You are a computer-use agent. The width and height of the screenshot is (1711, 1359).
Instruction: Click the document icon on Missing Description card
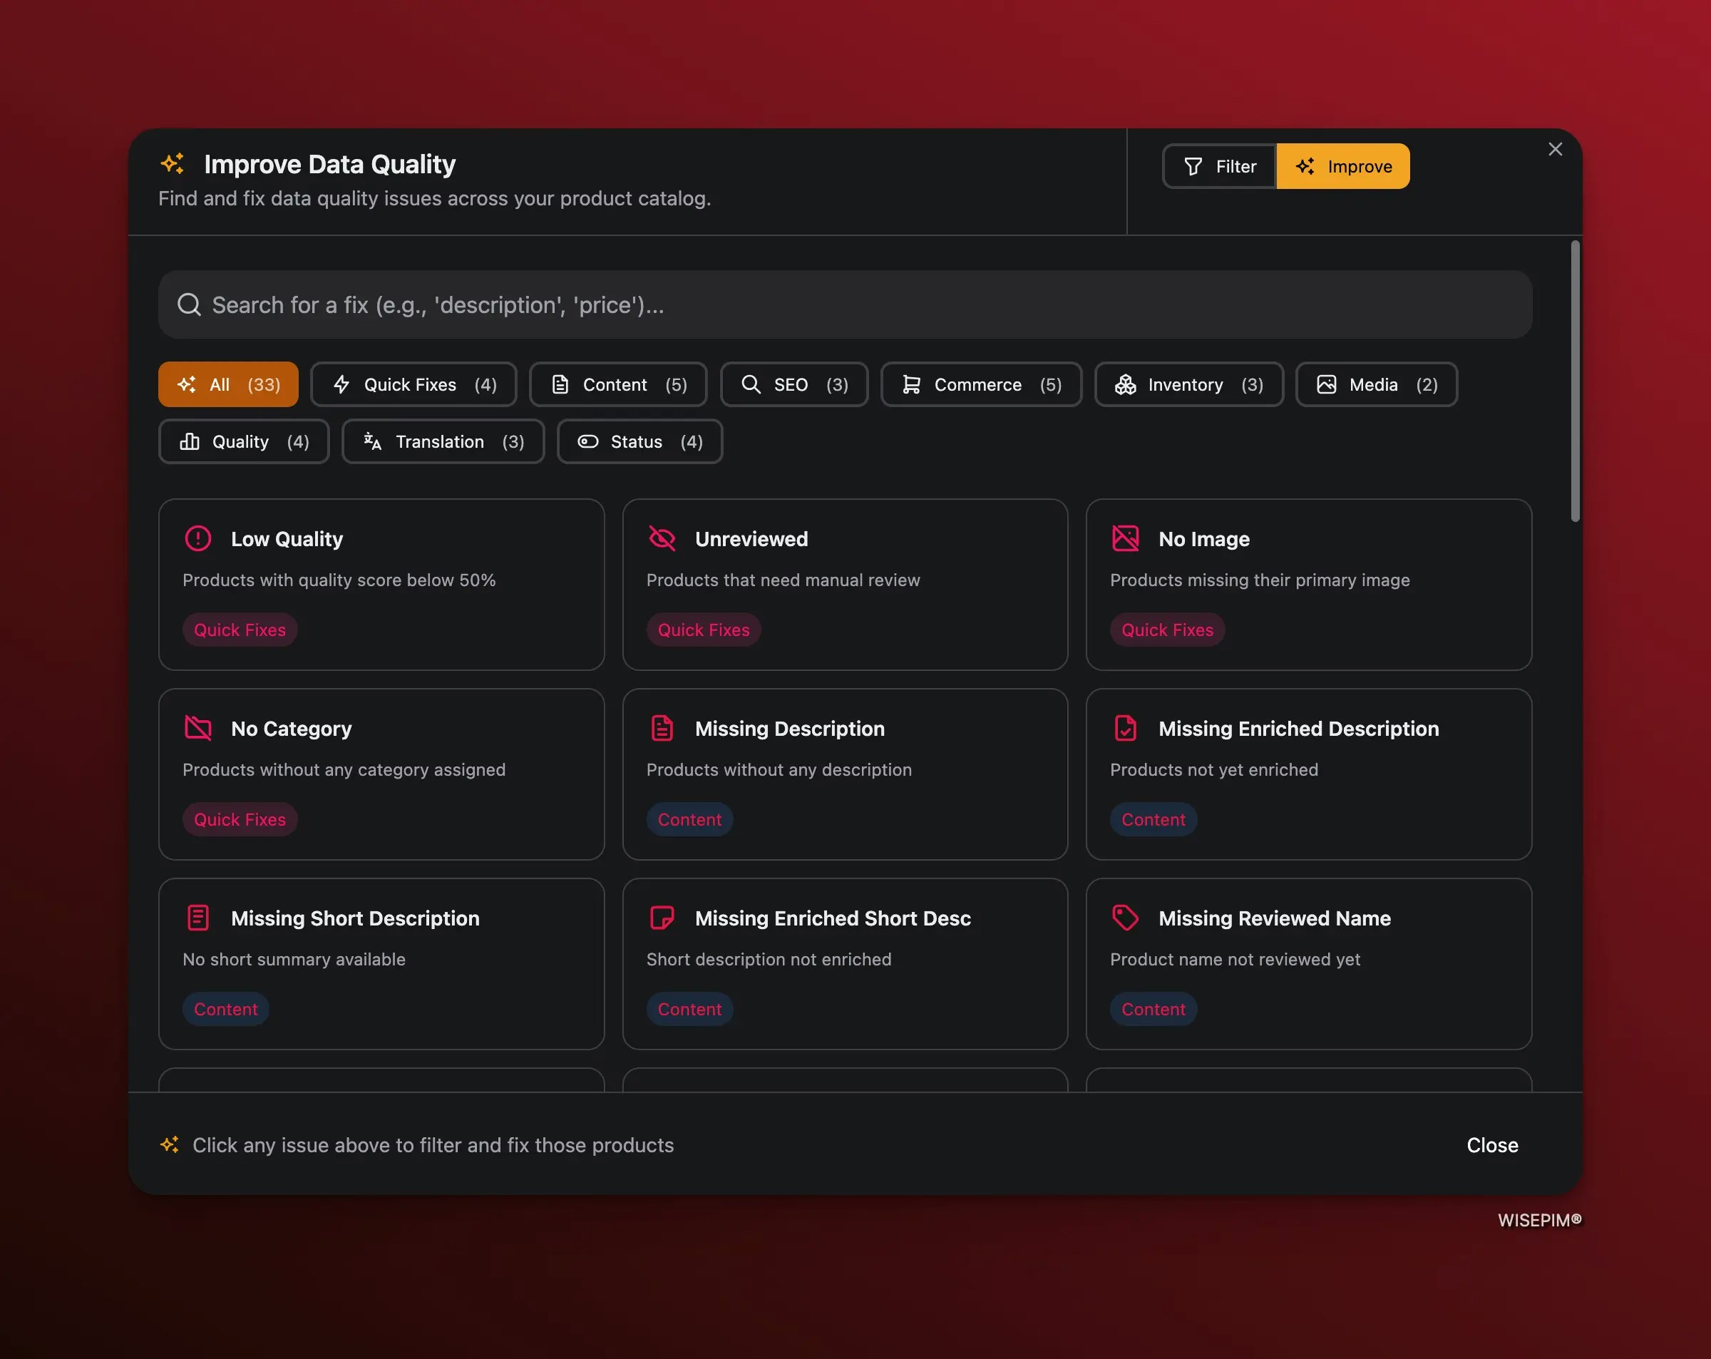(x=662, y=728)
